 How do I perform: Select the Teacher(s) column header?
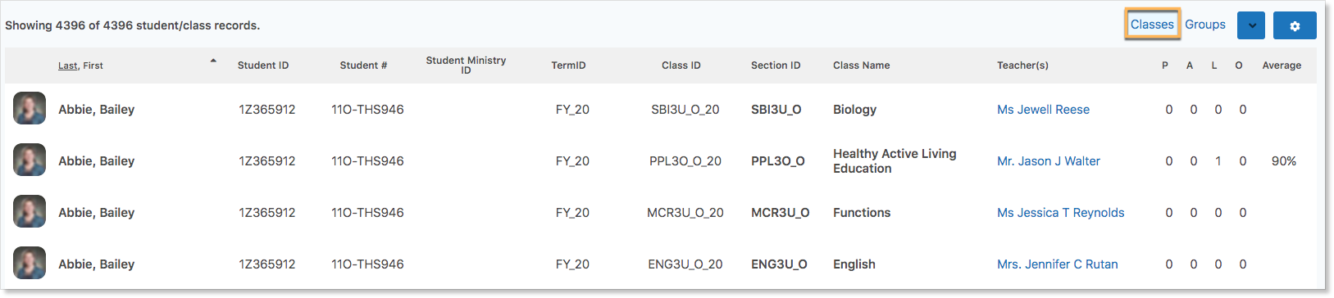click(1022, 65)
